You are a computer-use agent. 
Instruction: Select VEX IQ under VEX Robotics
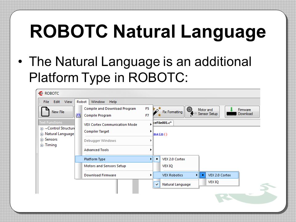[x=219, y=182]
